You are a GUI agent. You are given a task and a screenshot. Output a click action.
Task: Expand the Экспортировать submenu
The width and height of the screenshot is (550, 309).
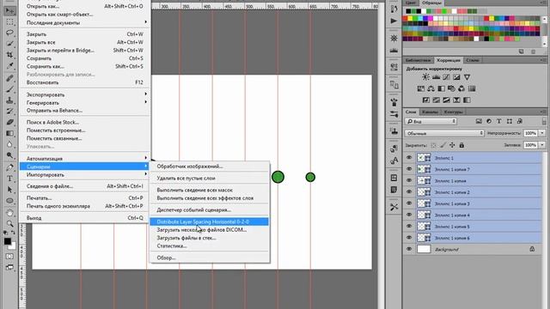tap(85, 94)
